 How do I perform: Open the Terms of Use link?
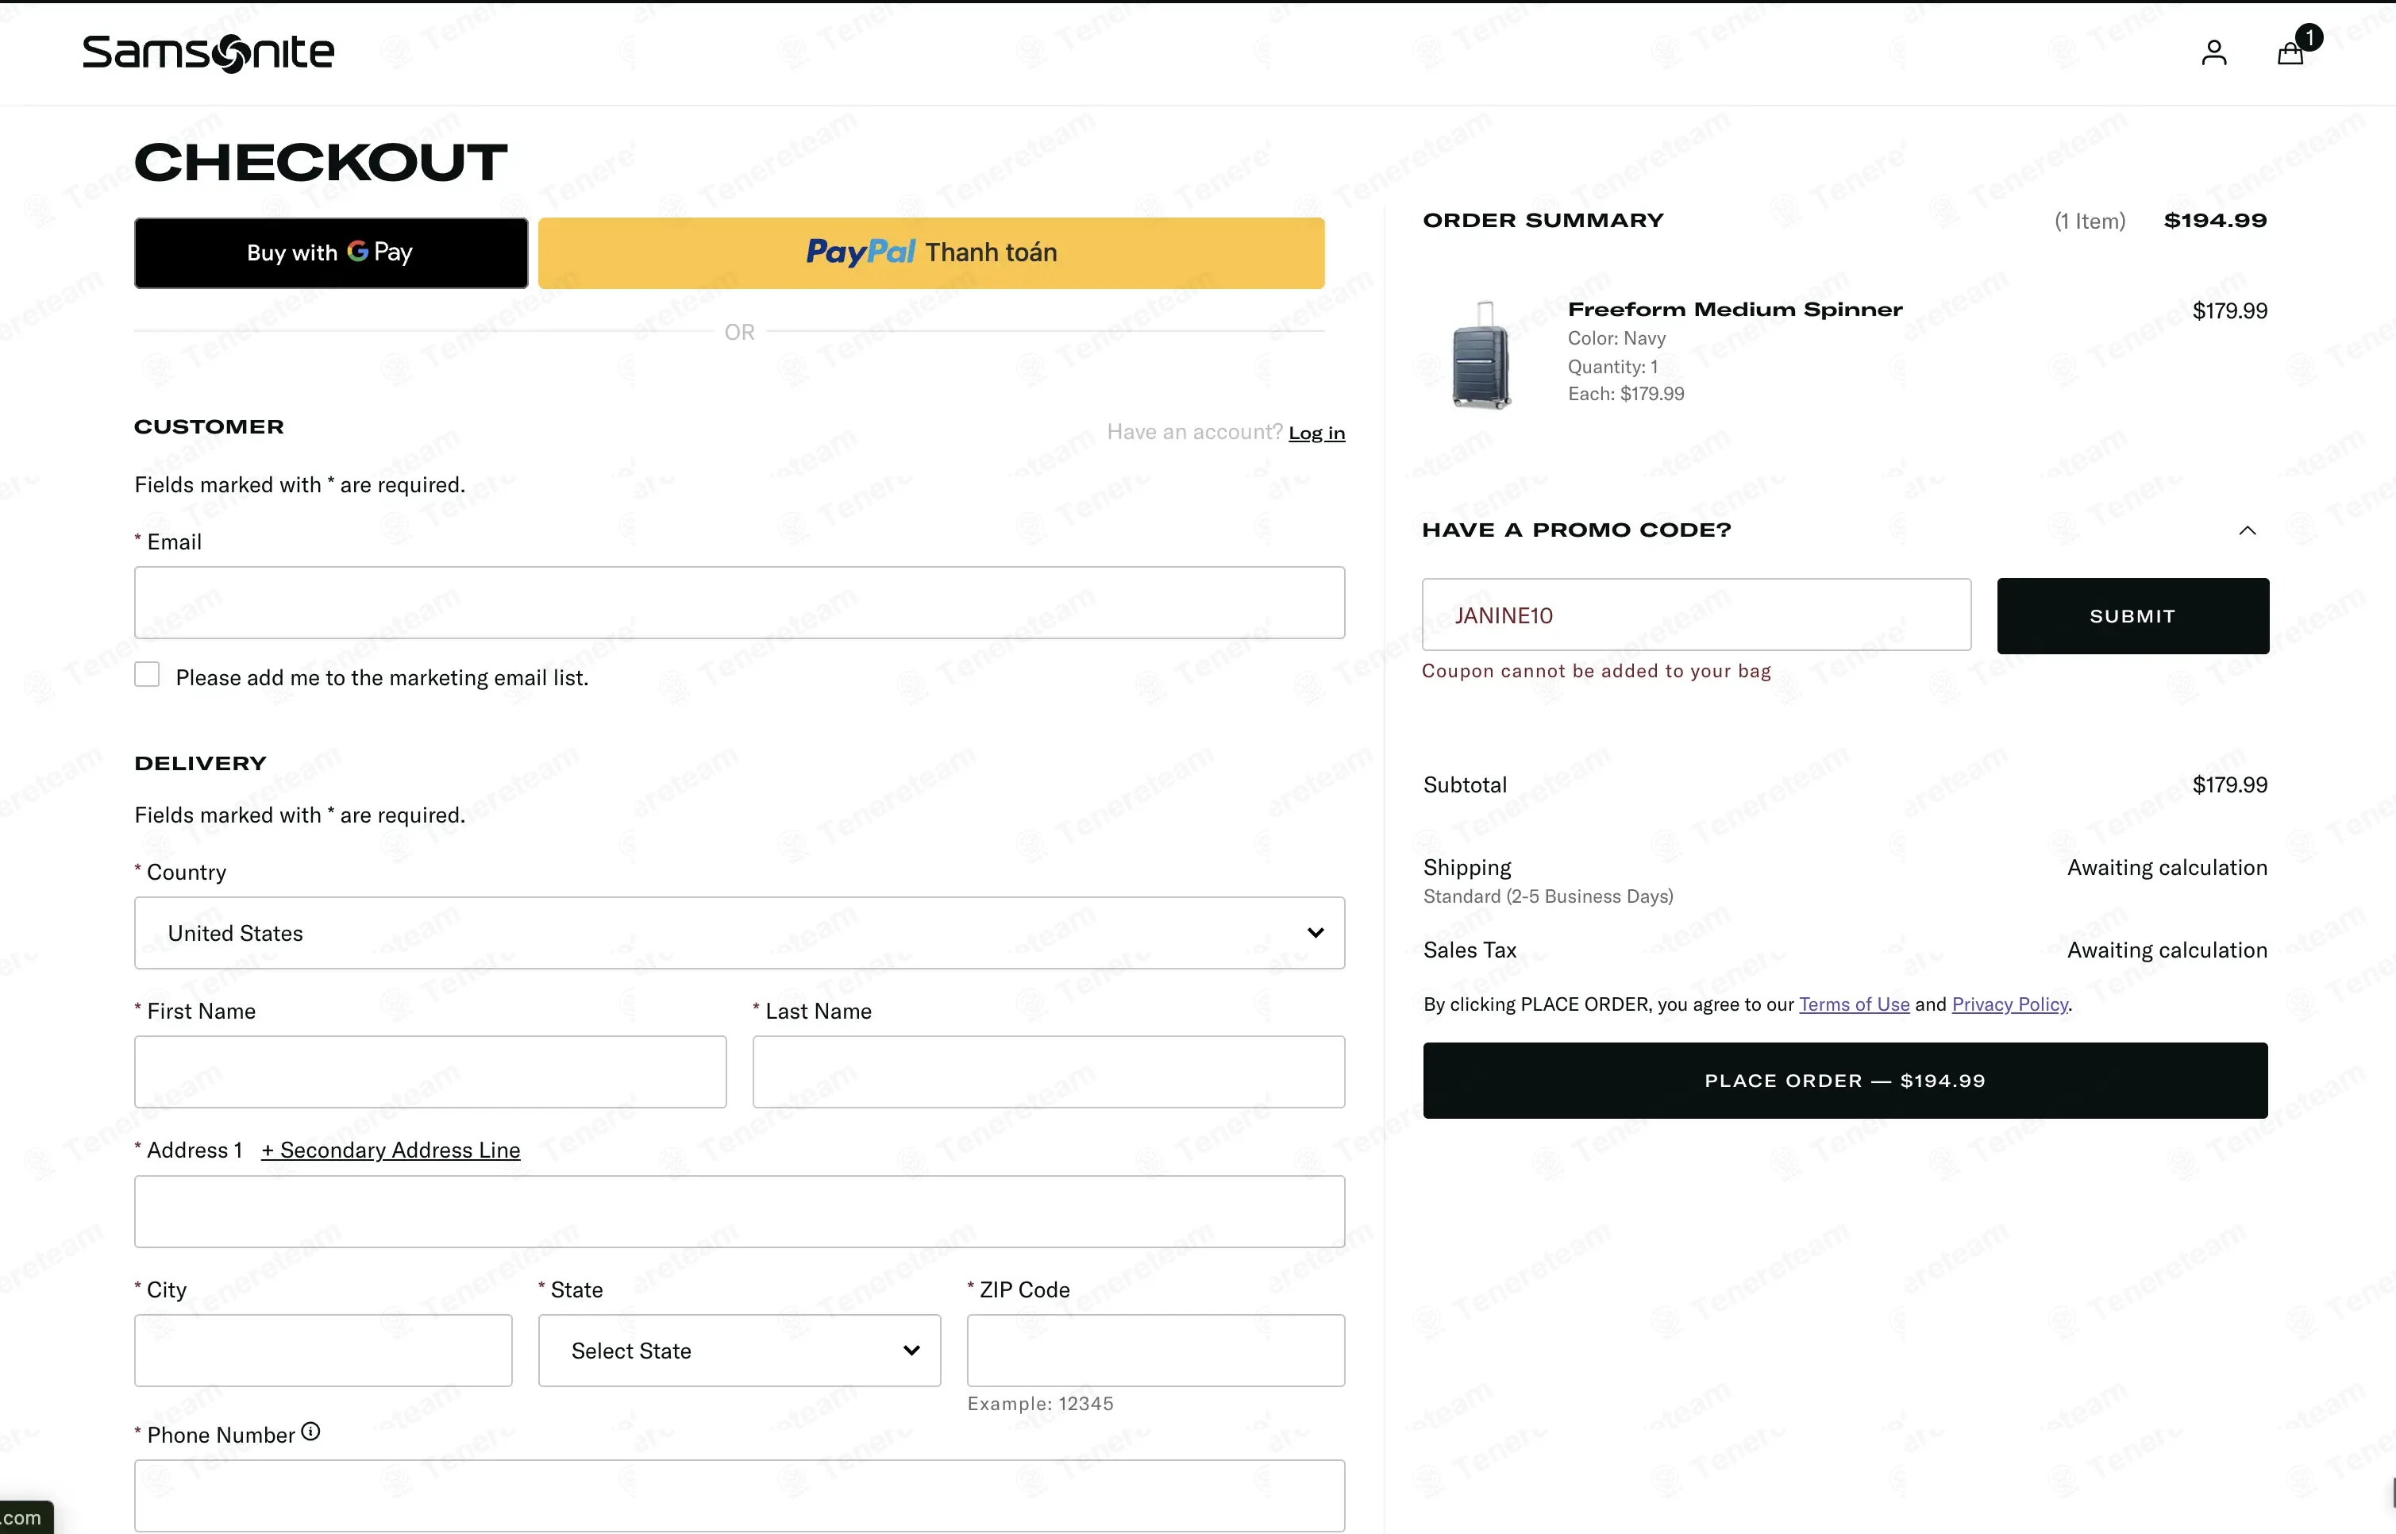point(1855,1004)
